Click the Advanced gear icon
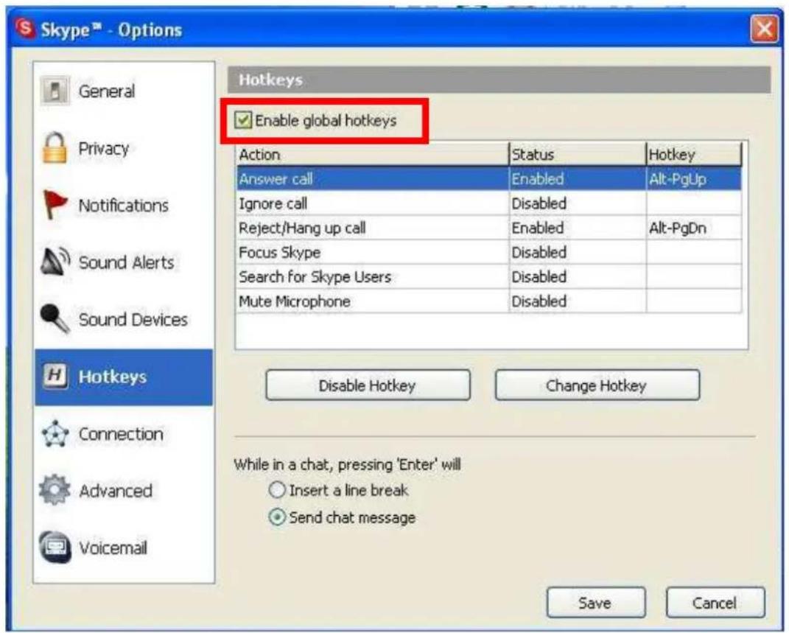The height and width of the screenshot is (633, 789). click(x=55, y=490)
